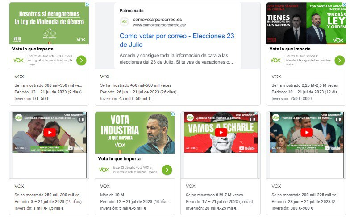Open www.comovotarporcorreo.es URL link
358x219 pixels.
[x=159, y=25]
